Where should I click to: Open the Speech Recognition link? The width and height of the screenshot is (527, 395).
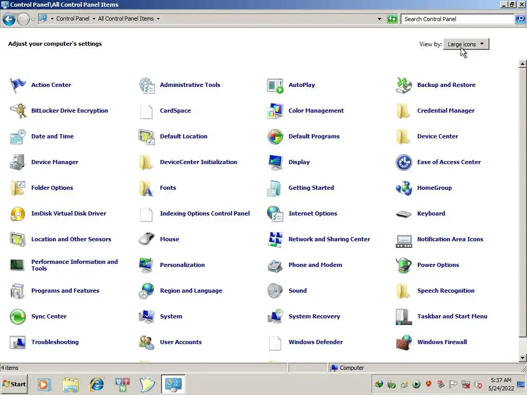[446, 291]
